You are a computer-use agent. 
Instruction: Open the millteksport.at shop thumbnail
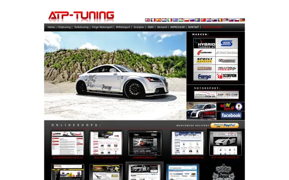pos(106,143)
